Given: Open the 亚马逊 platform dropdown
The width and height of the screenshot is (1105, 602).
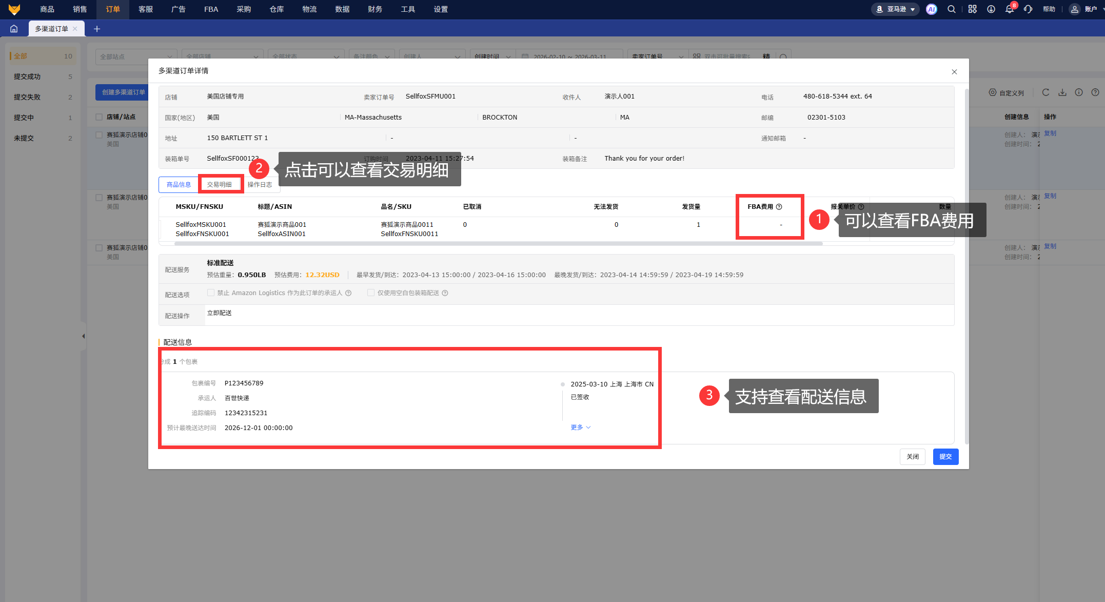Looking at the screenshot, I should [x=896, y=9].
